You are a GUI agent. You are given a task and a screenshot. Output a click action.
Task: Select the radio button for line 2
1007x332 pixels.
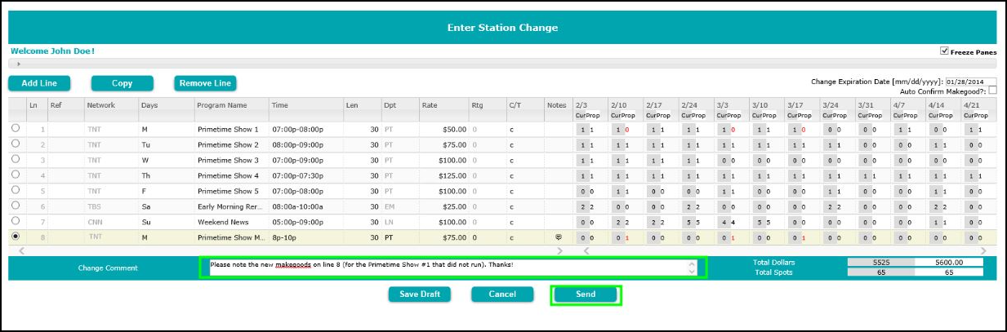16,144
